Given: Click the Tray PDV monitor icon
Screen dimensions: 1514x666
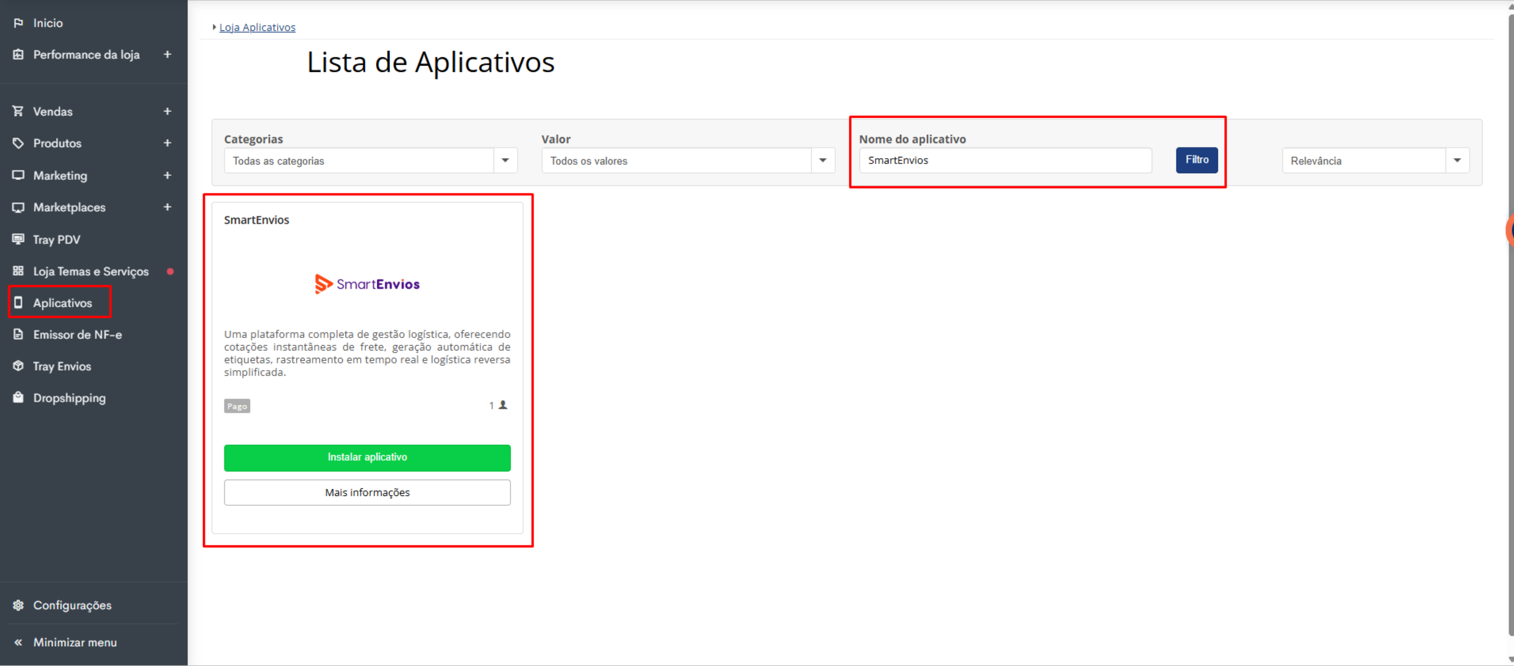Looking at the screenshot, I should tap(18, 239).
